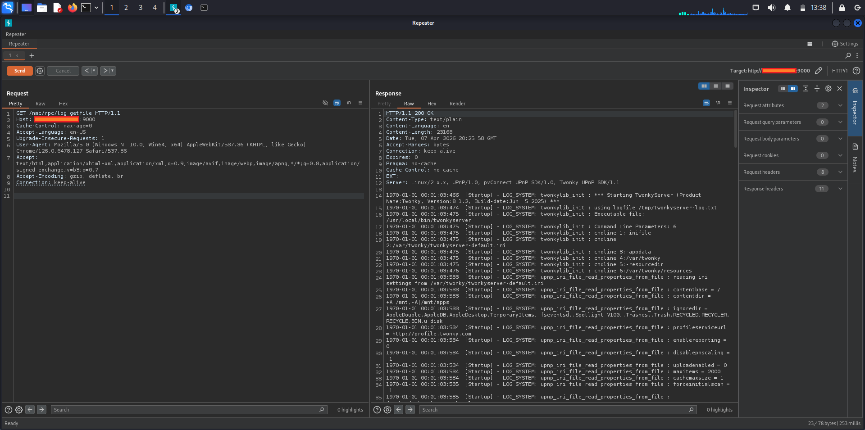The width and height of the screenshot is (865, 430).
Task: Hide non-printable characters in the Request editor
Action: (x=325, y=103)
